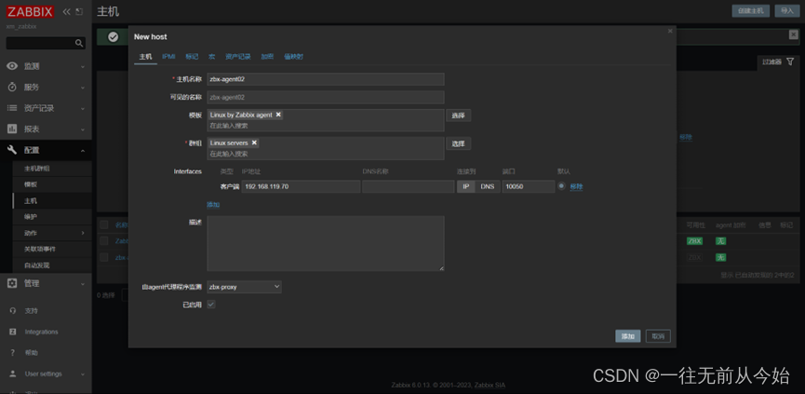The image size is (805, 394).
Task: Click the Create host button
Action: (x=751, y=11)
